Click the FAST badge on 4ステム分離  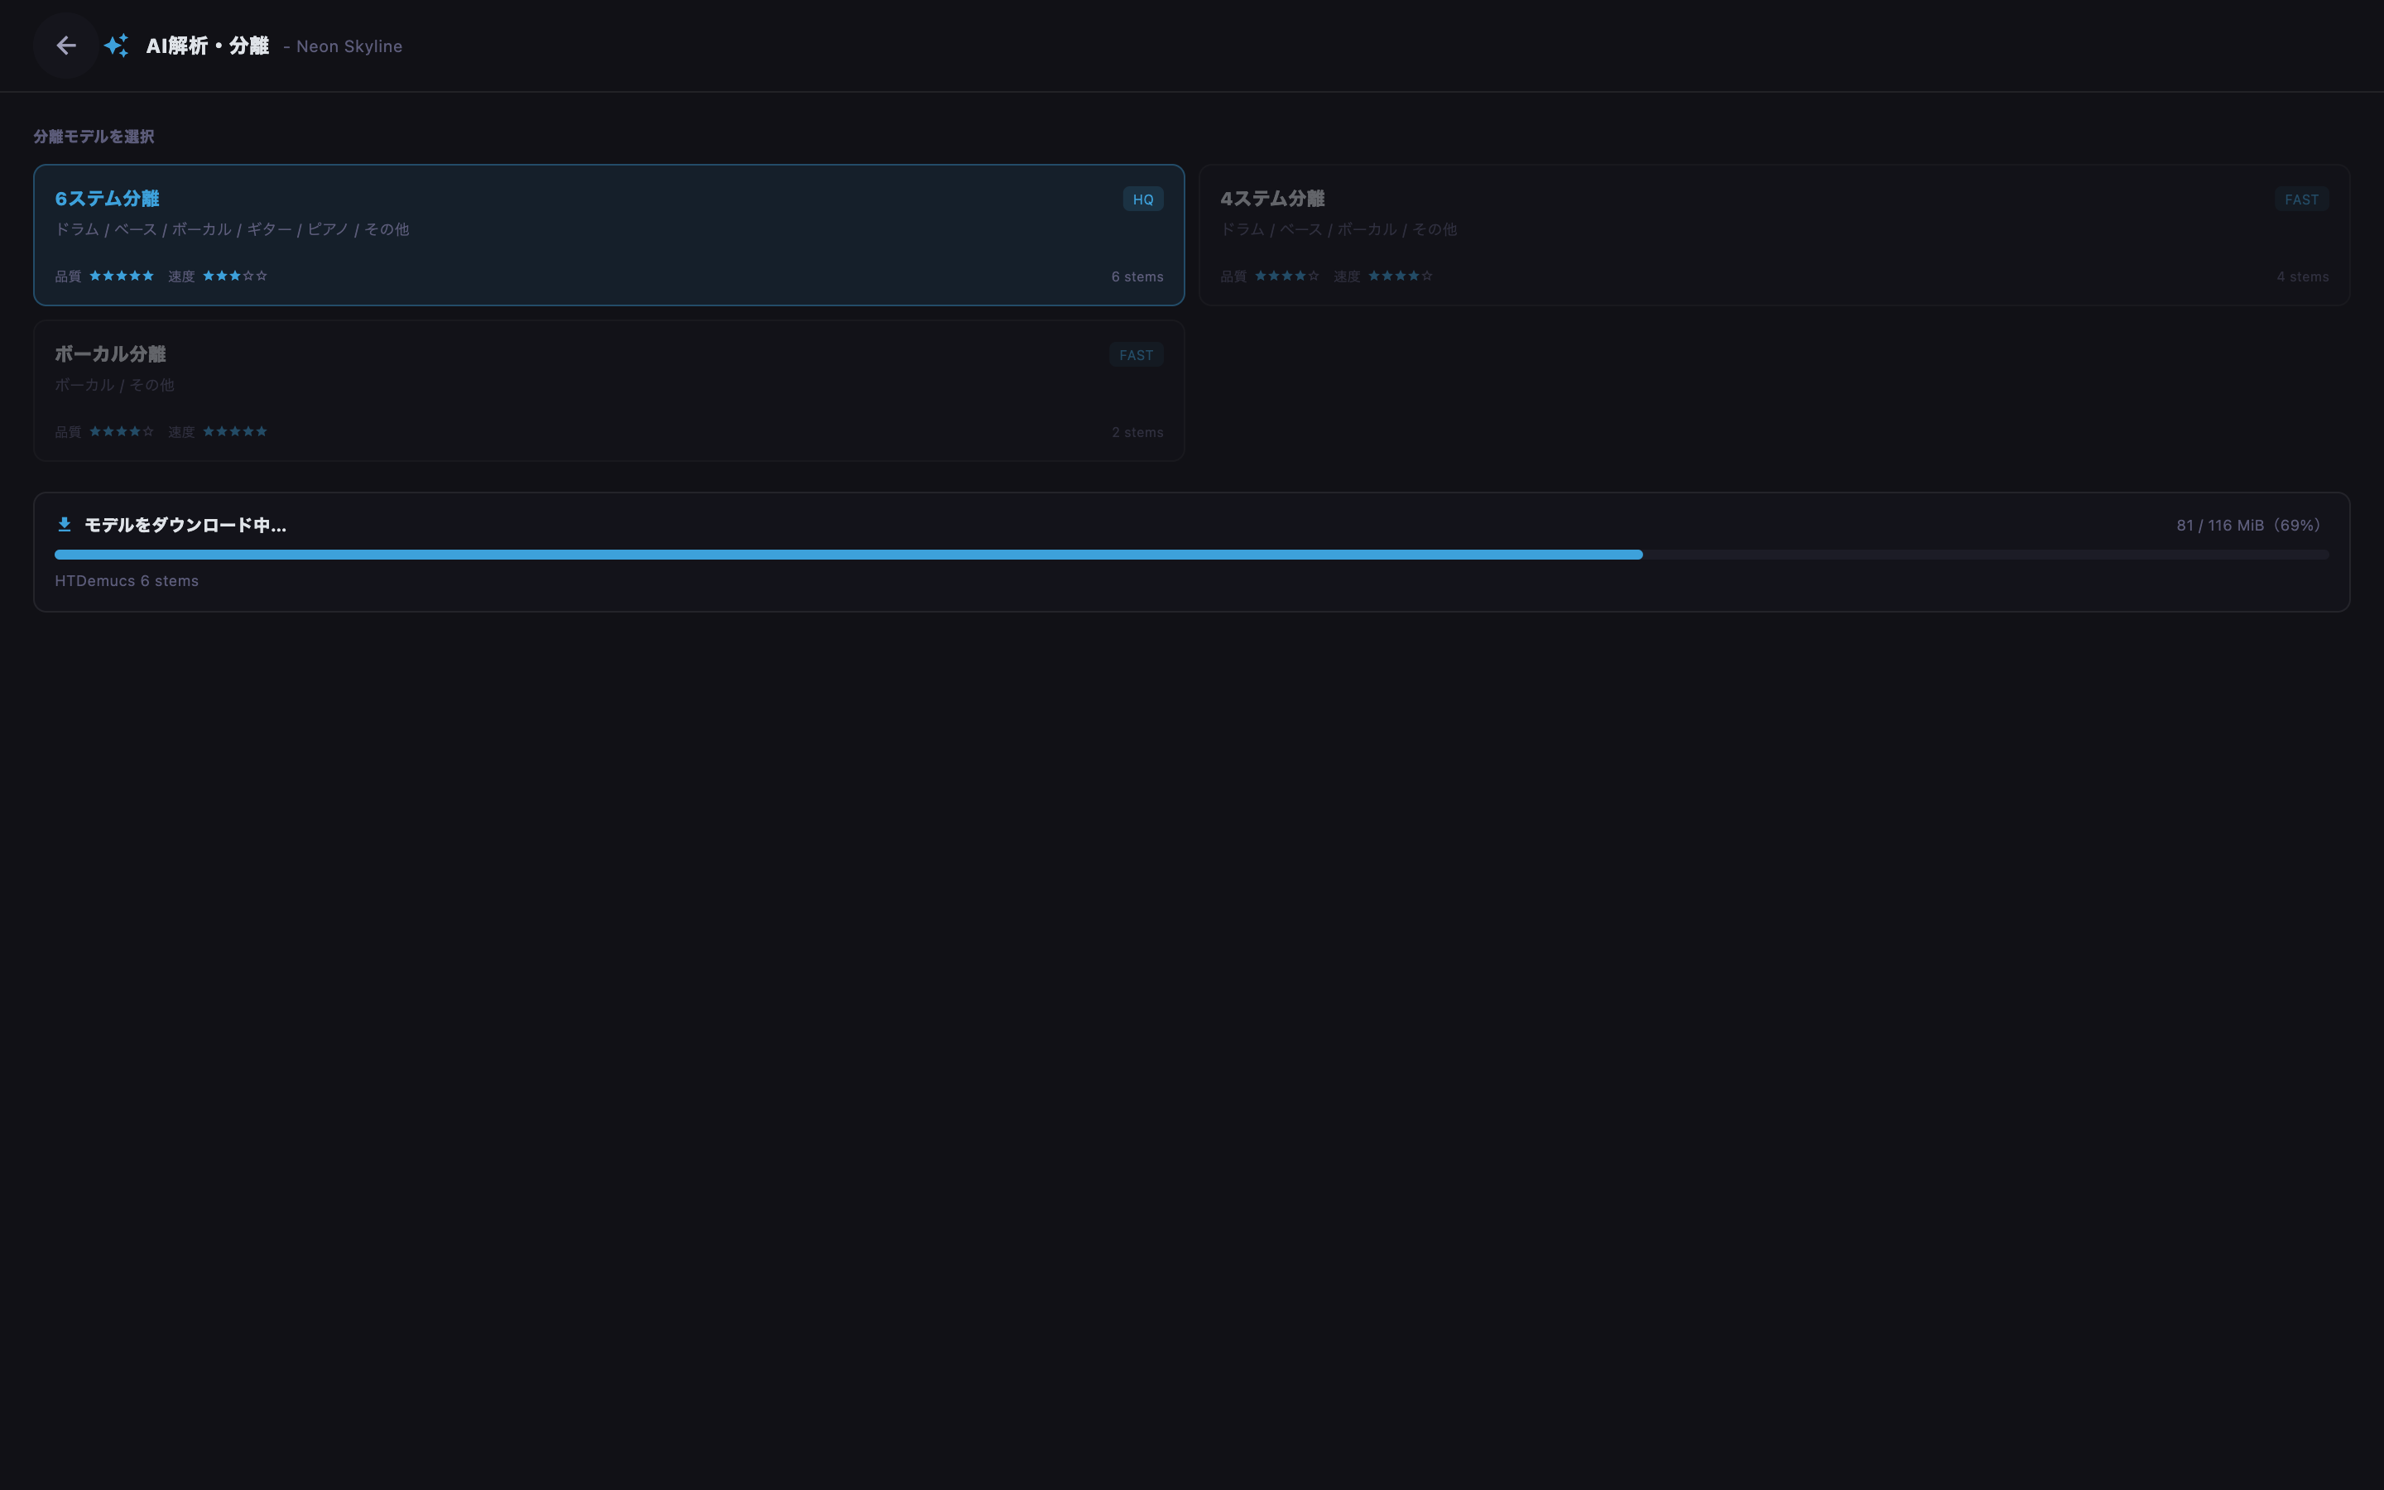point(2301,199)
